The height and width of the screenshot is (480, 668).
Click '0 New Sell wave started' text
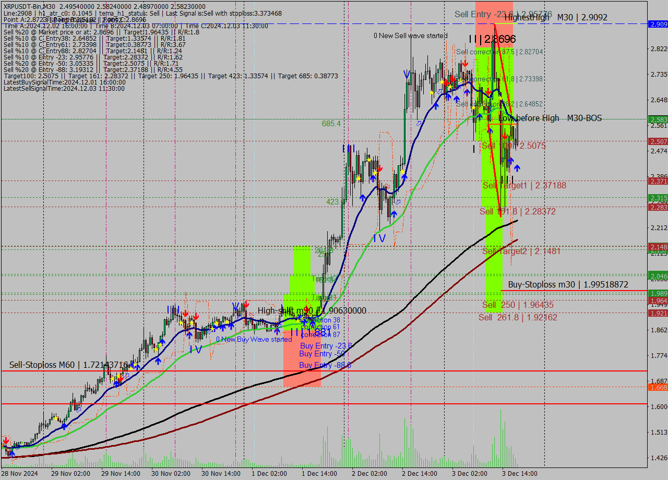coord(410,35)
